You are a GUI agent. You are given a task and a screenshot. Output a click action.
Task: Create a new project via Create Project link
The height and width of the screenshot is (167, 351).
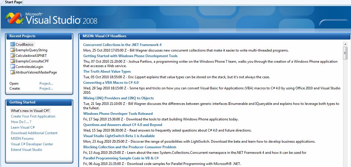(x=46, y=88)
